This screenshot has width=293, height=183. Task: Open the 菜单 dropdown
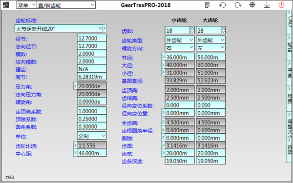(27, 5)
